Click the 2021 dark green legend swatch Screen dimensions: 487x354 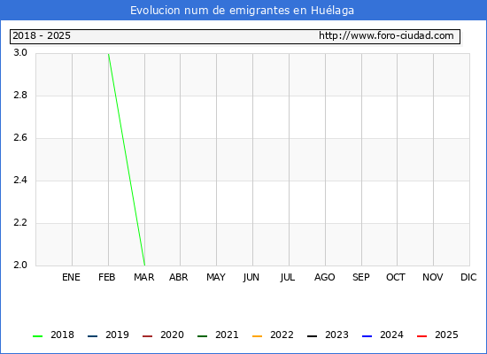pyautogui.click(x=202, y=336)
